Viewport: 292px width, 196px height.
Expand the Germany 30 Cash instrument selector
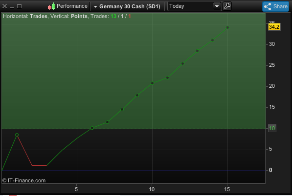[x=127, y=6]
